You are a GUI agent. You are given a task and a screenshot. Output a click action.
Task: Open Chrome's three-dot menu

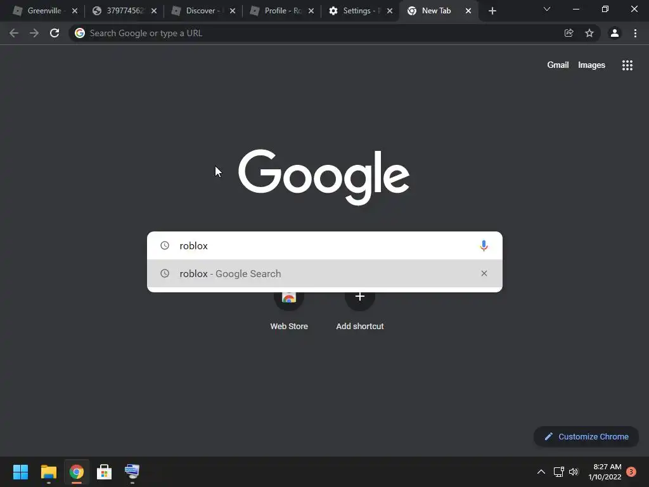[x=635, y=33]
